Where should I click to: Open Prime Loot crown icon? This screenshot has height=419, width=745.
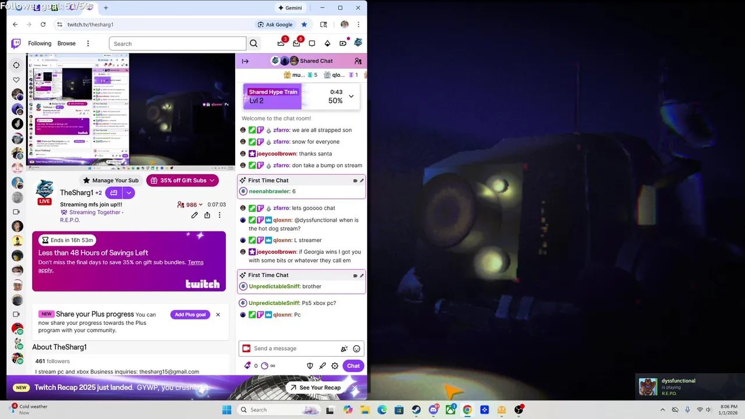click(x=281, y=43)
